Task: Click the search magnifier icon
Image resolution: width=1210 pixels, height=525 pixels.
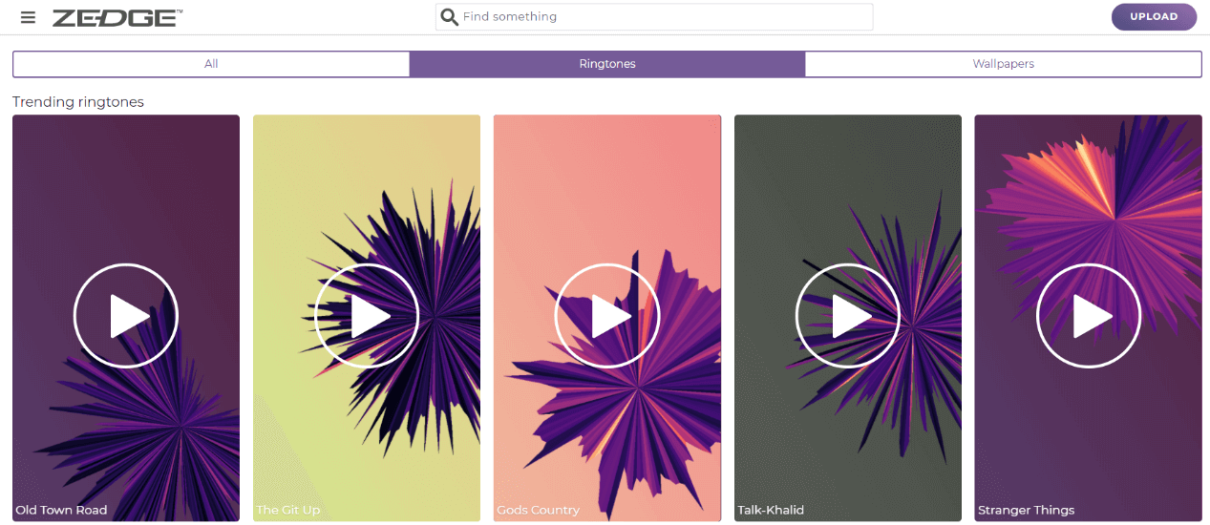Action: (449, 17)
